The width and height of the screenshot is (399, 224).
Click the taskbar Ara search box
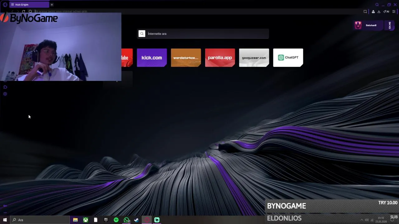(x=40, y=220)
